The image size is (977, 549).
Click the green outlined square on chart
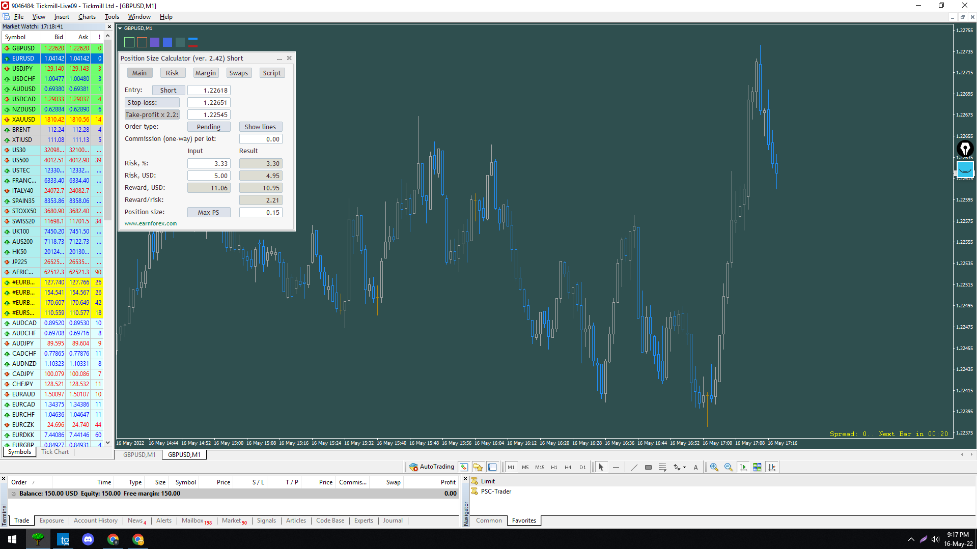[129, 42]
